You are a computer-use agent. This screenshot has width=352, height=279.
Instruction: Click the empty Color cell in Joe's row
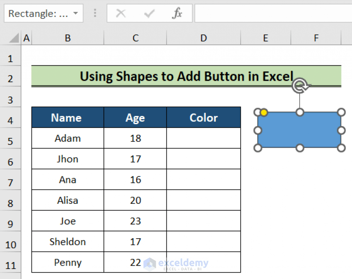click(x=203, y=221)
